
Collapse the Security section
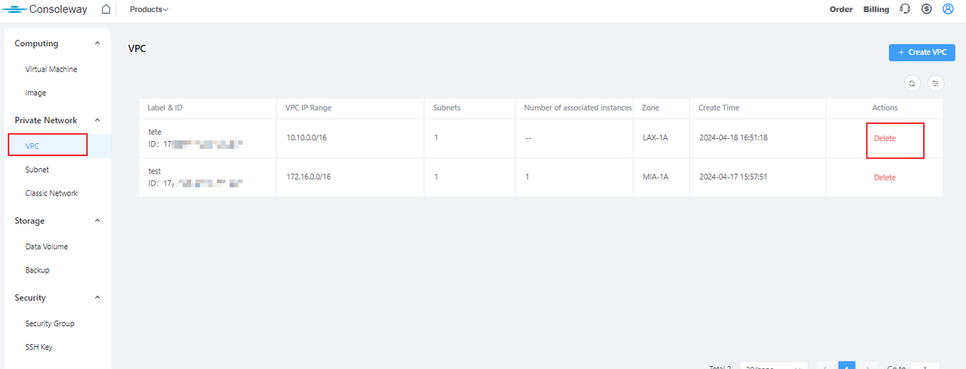[97, 298]
